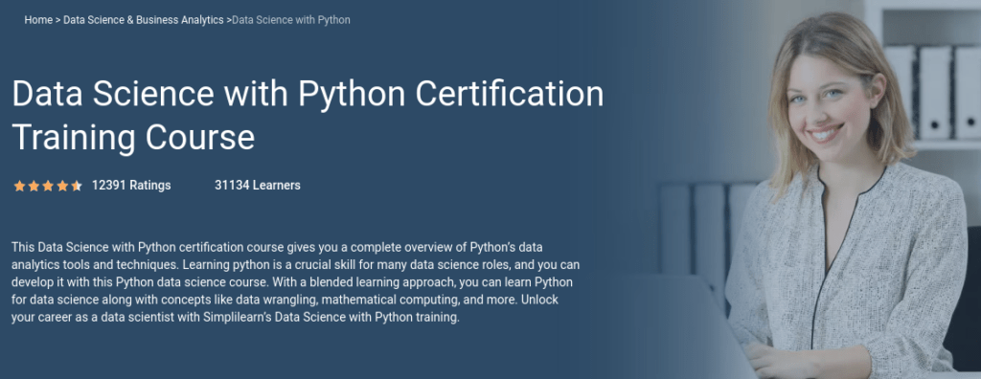The image size is (981, 379).
Task: Click the course description paragraph
Action: tap(296, 281)
